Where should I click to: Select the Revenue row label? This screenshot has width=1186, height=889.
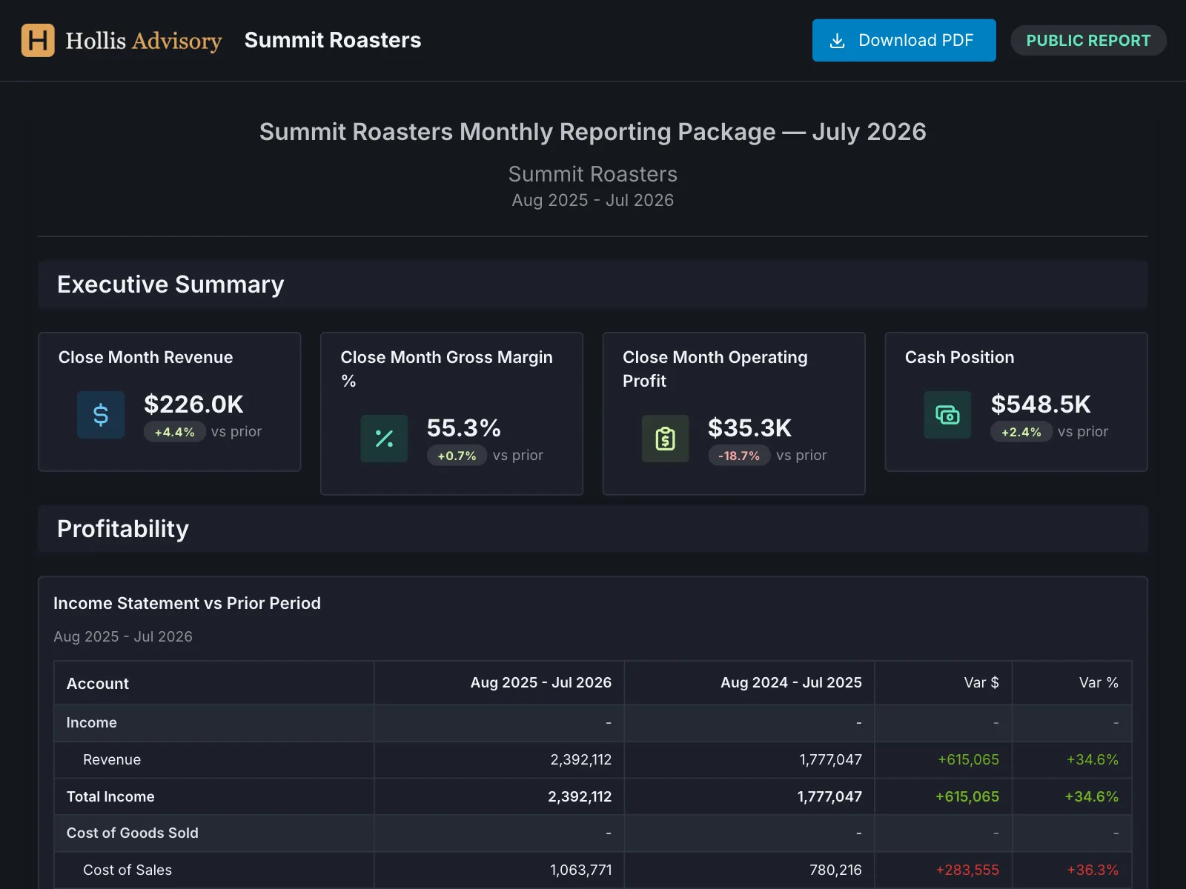(x=112, y=759)
